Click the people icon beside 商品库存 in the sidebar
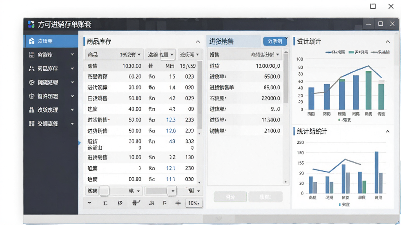Screen dimensions: 401x225 point(31,68)
